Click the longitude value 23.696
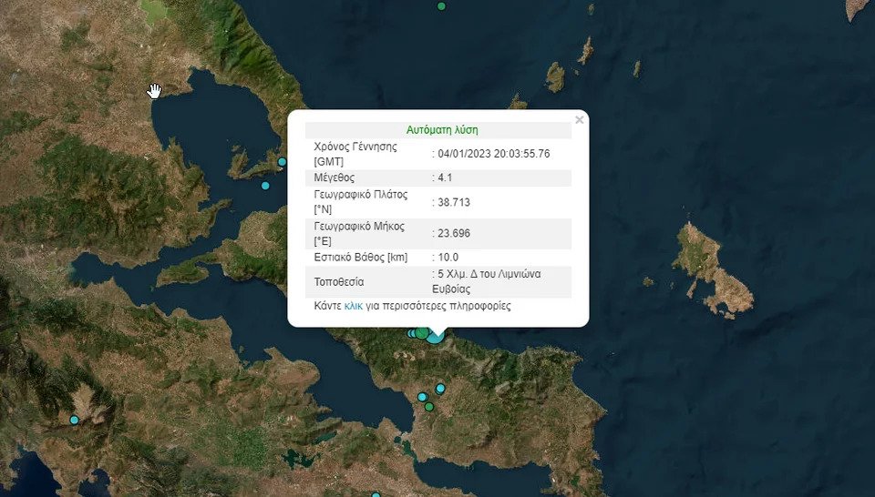Viewport: 875px width, 497px height. point(454,233)
